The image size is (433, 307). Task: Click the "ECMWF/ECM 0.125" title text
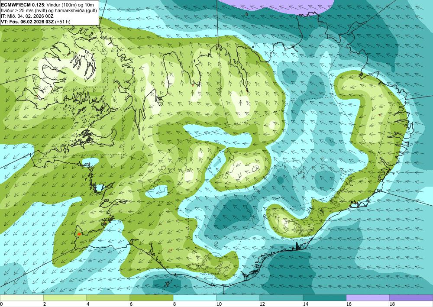pyautogui.click(x=23, y=5)
